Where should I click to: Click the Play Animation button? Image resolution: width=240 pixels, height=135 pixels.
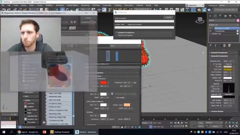(x=178, y=123)
